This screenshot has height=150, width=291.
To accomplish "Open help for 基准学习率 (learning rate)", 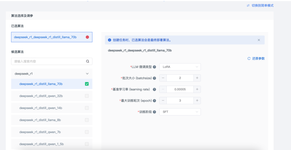I will tap(154, 90).
